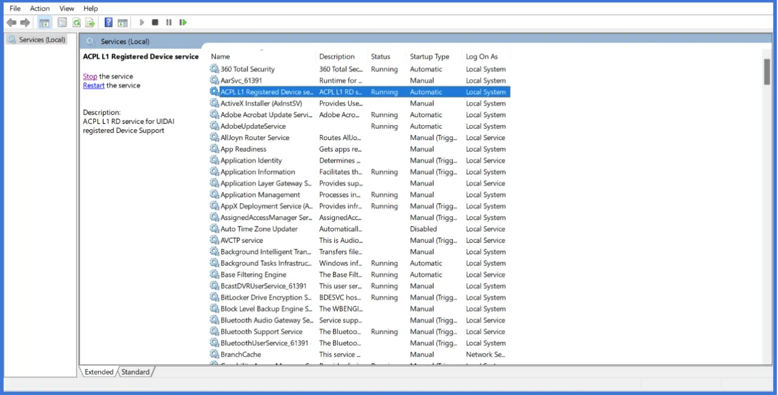Switch to the Standard tab
The width and height of the screenshot is (778, 395).
tap(135, 372)
